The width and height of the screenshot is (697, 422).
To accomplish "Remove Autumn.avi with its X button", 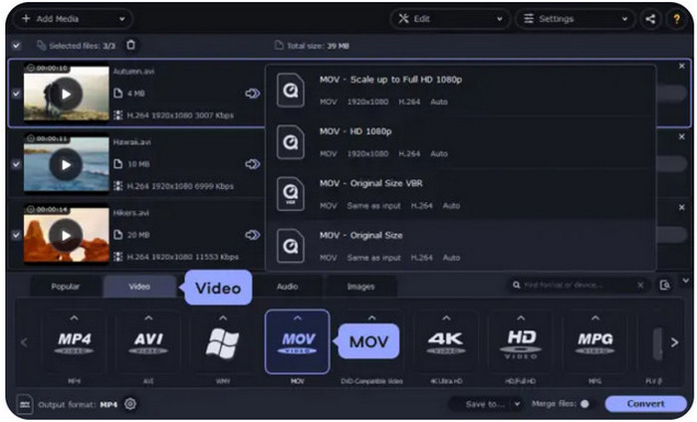I will [682, 66].
